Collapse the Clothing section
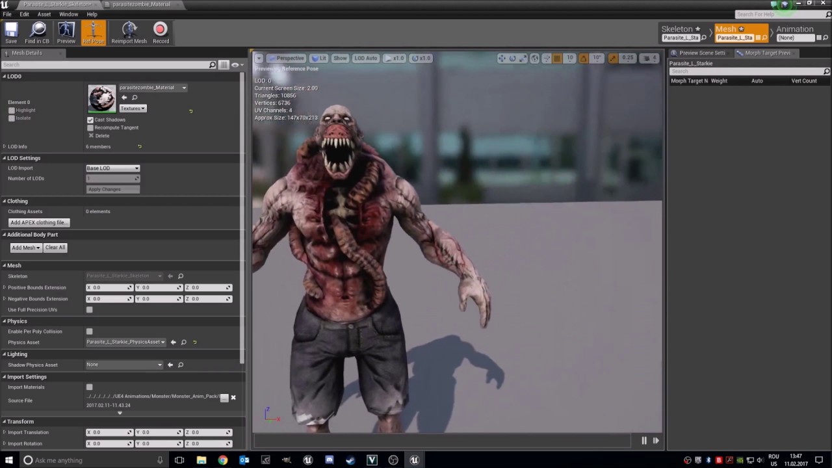The width and height of the screenshot is (832, 468). click(x=4, y=201)
